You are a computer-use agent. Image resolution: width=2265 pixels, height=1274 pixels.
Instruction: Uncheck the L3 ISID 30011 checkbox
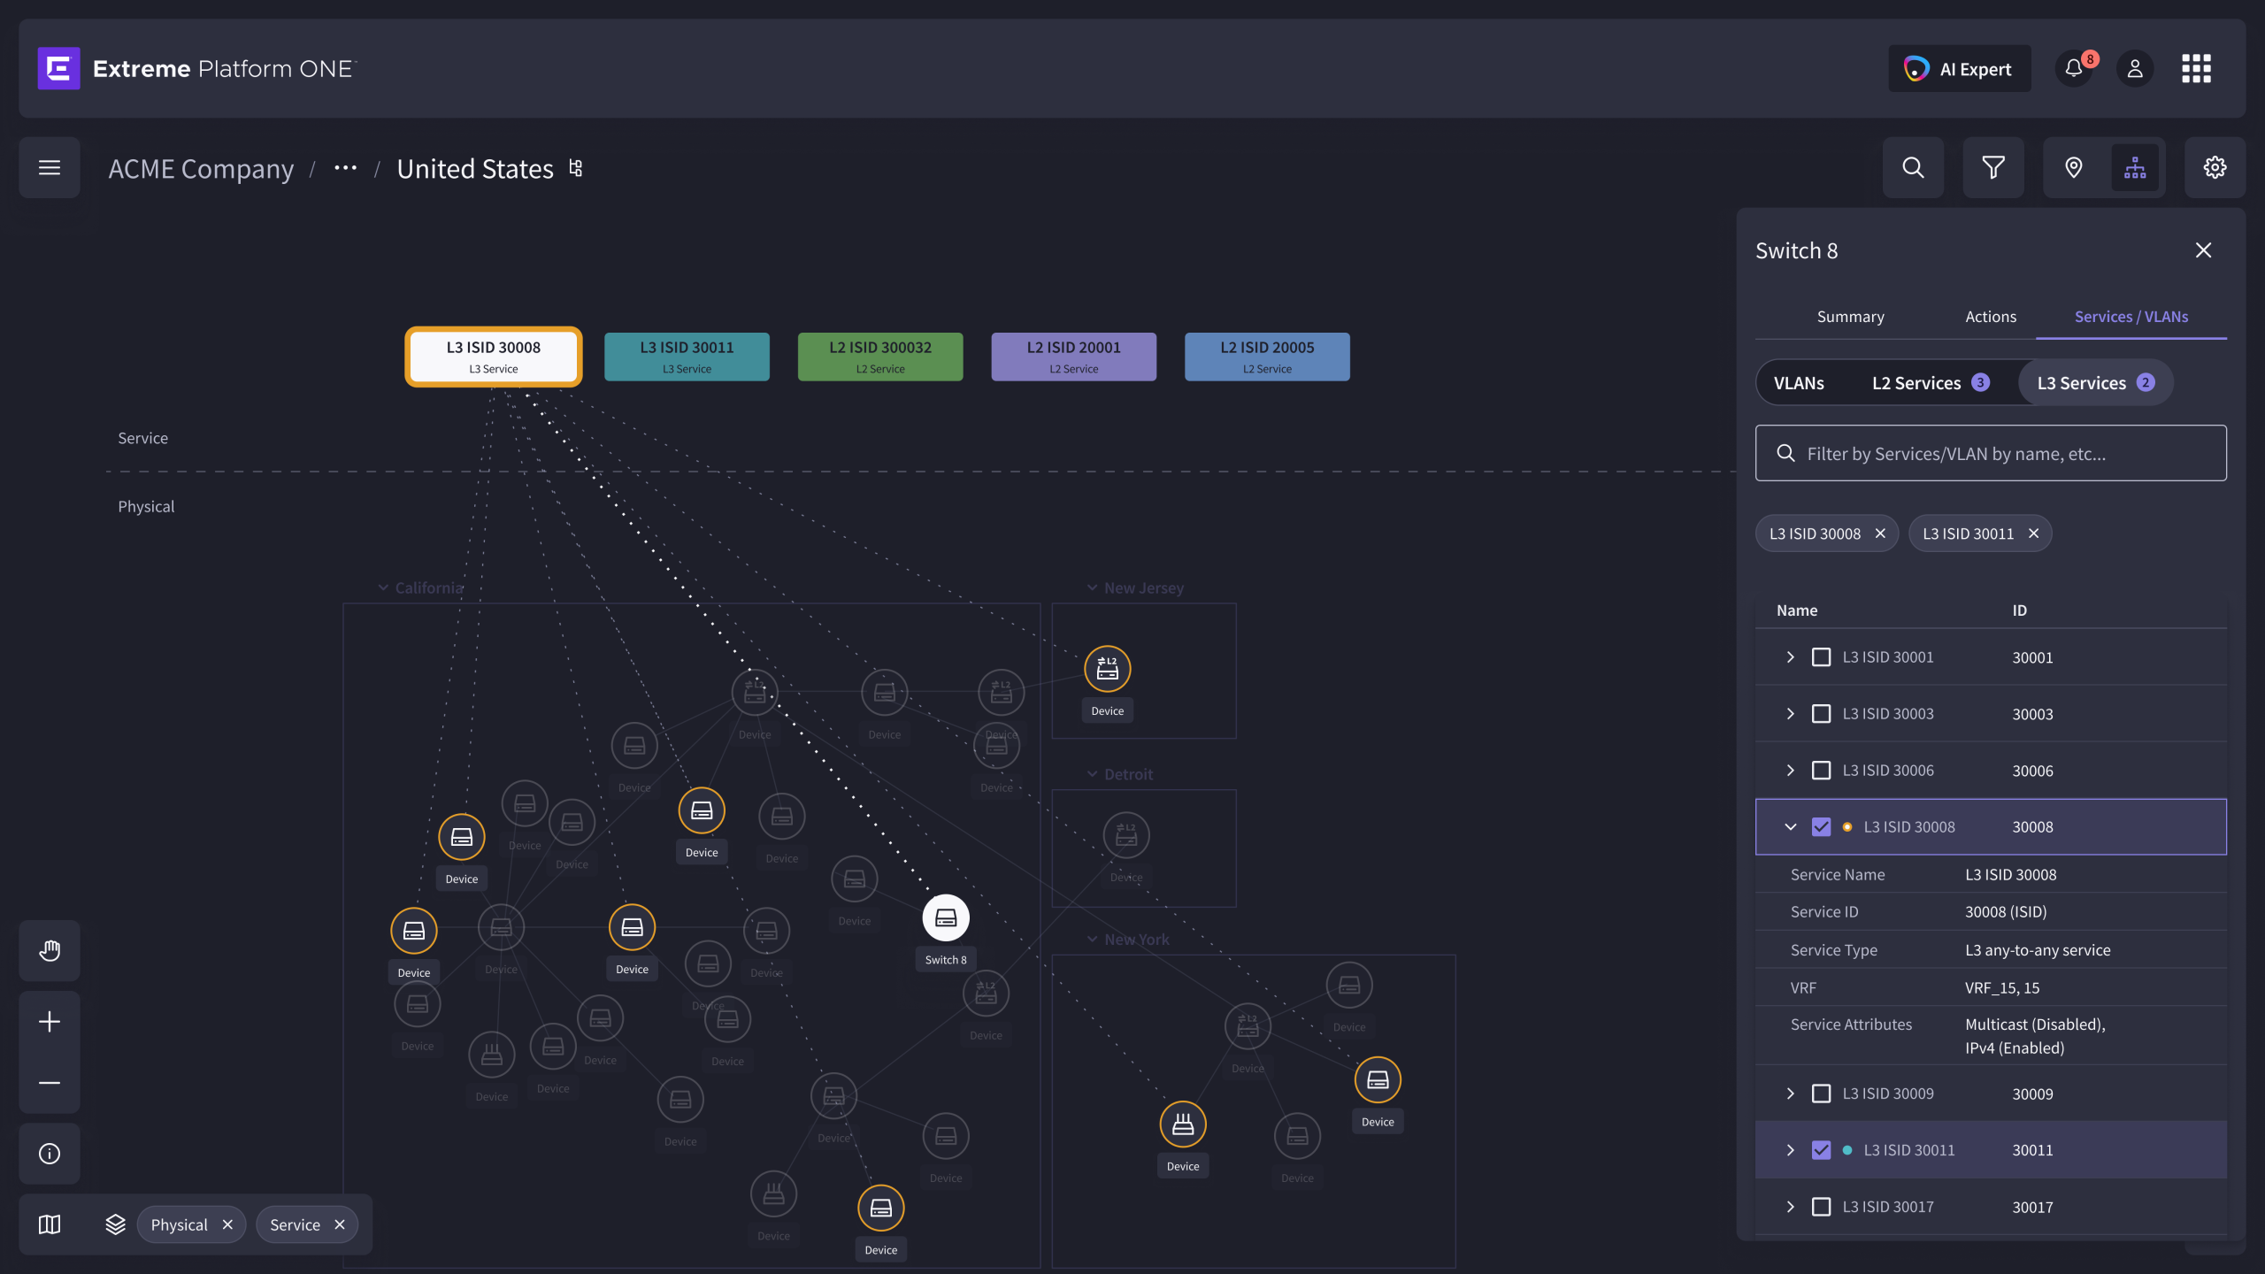[1821, 1150]
